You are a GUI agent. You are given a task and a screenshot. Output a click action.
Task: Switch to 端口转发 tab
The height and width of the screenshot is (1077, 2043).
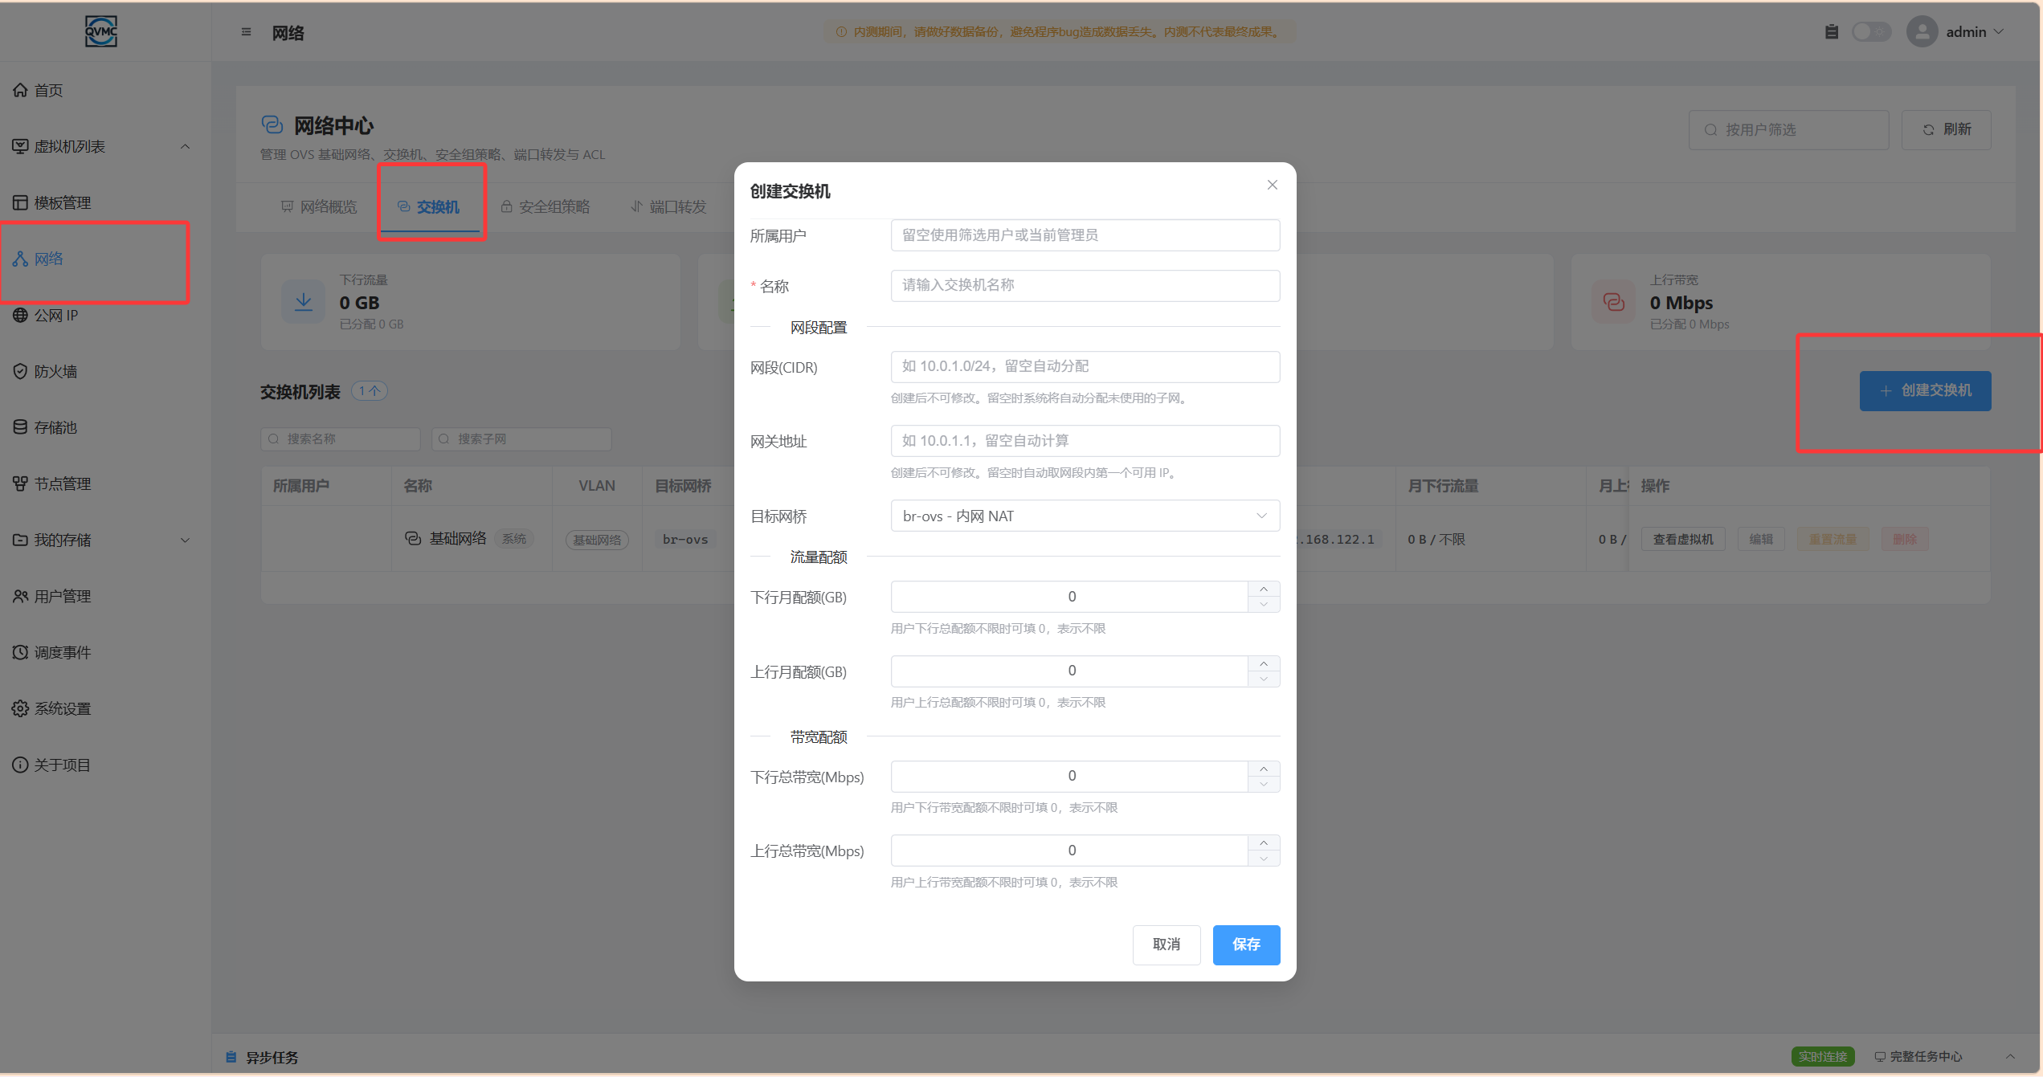(668, 207)
